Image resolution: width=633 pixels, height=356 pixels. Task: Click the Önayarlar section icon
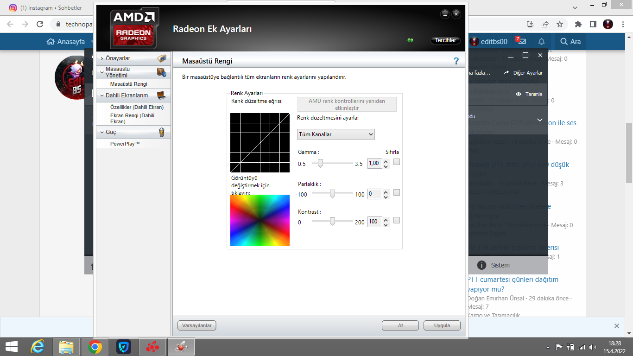162,58
